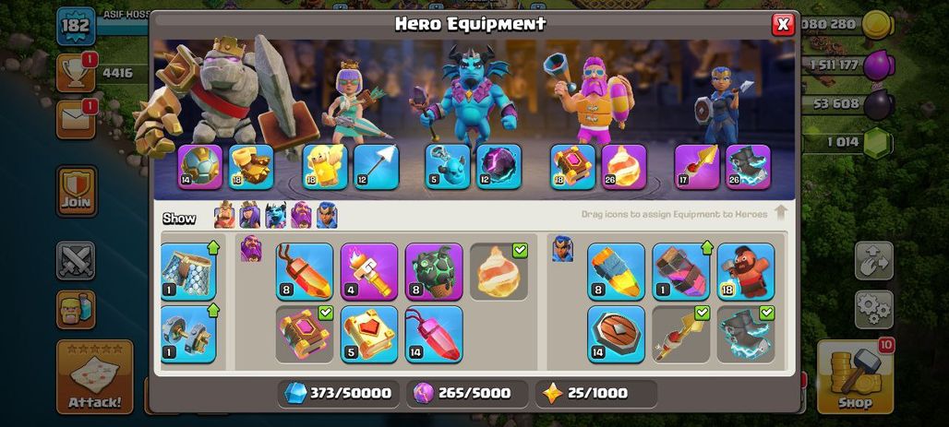
Task: Open the Rage Gem level 8 equipment
Action: [305, 271]
